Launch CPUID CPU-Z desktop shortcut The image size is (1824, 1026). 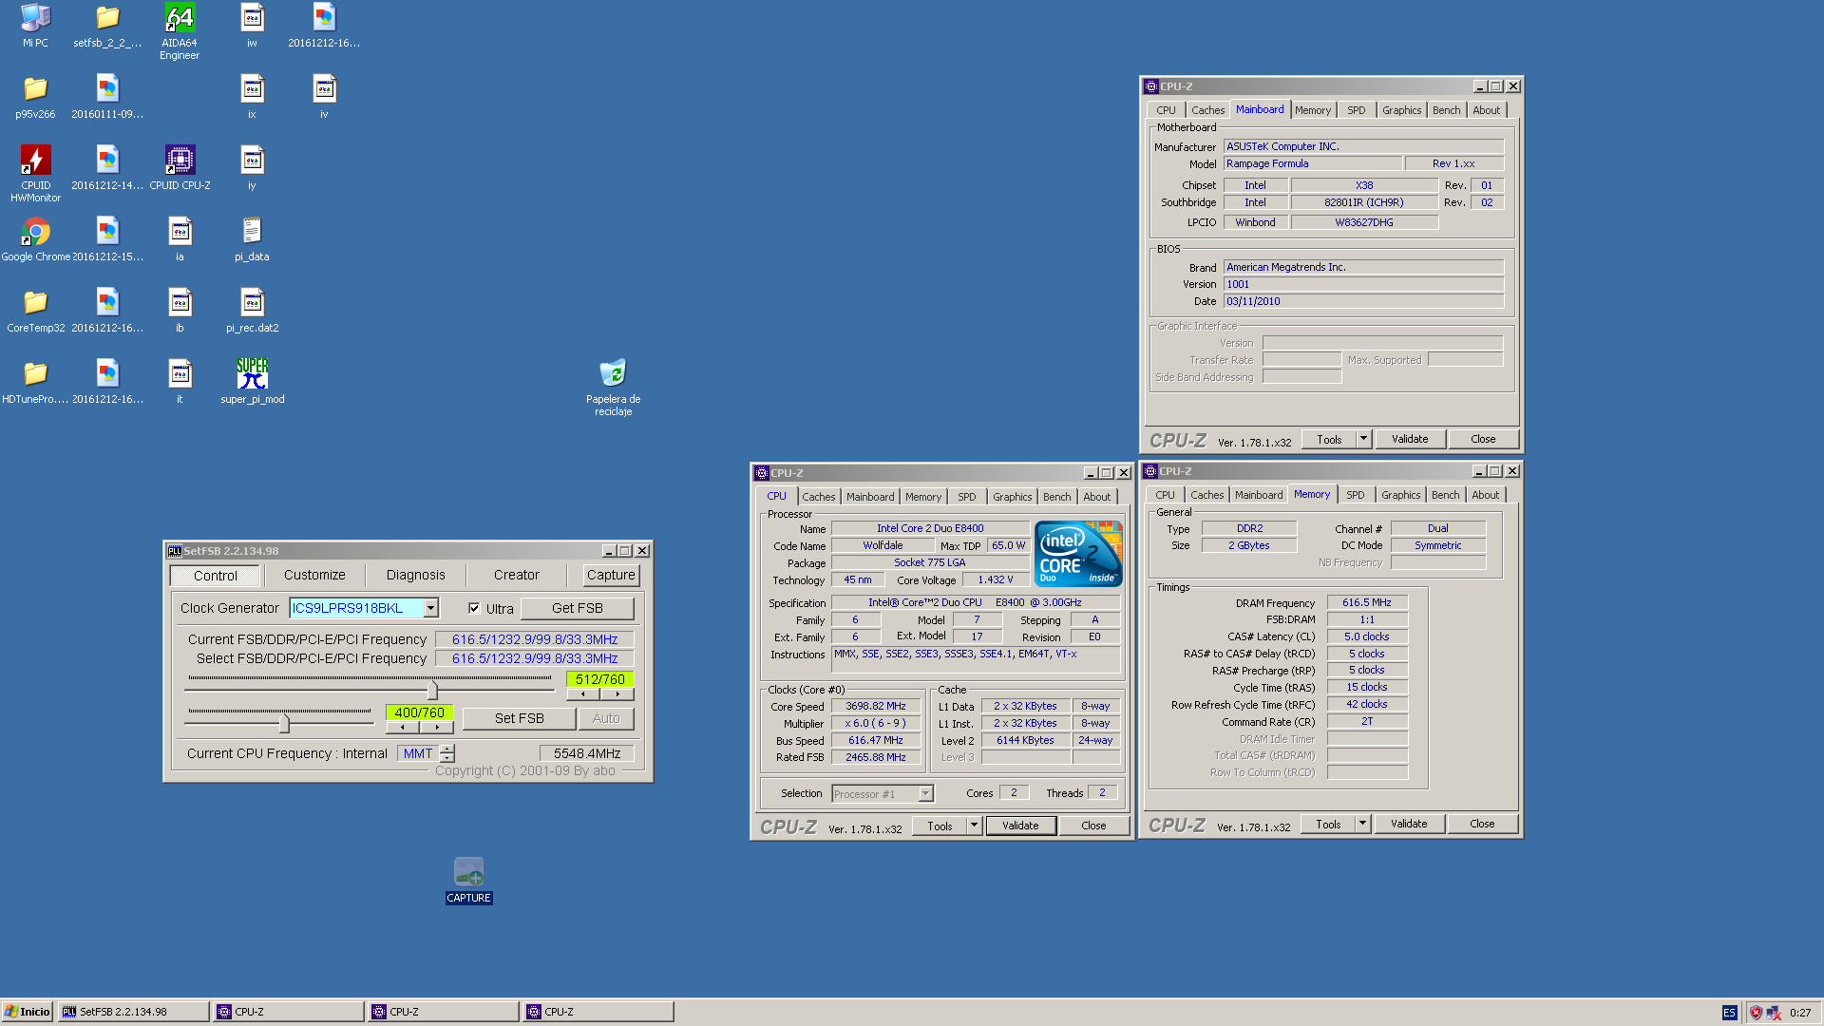pos(180,168)
